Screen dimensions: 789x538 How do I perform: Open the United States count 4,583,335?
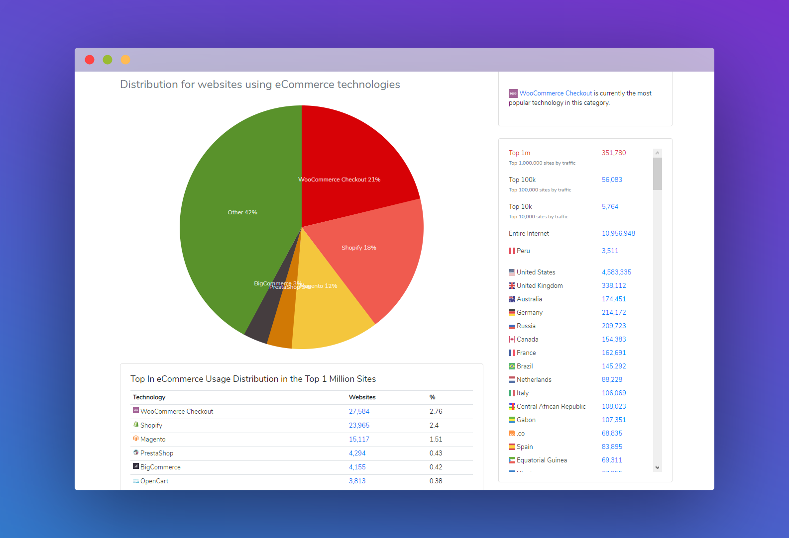[616, 272]
